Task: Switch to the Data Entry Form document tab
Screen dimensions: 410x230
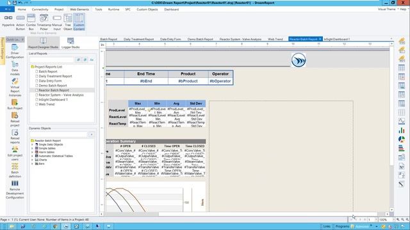Action: point(170,39)
